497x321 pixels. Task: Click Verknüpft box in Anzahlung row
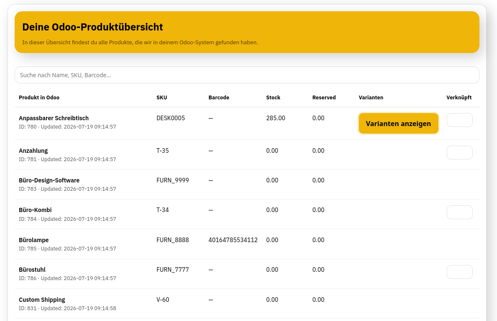click(x=460, y=153)
